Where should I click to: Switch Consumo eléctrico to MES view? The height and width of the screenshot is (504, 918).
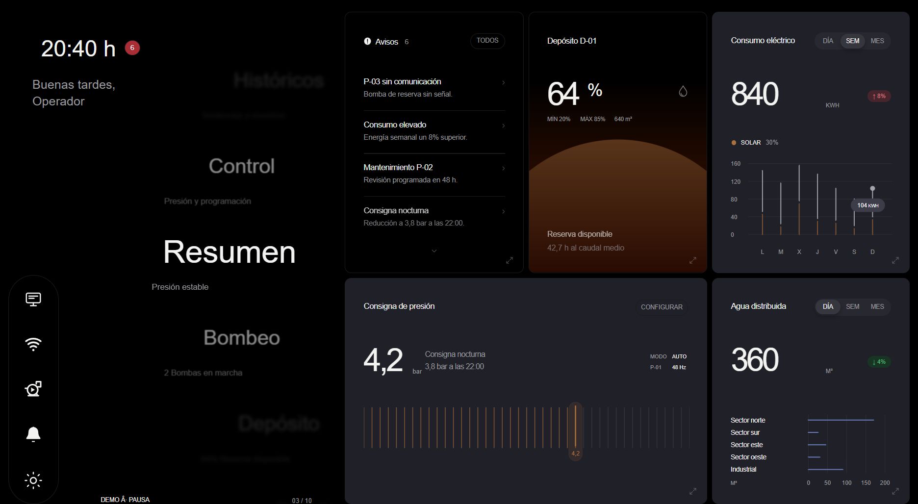(877, 41)
